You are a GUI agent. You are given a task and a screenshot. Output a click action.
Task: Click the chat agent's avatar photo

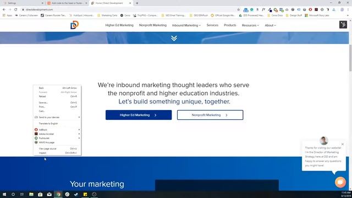pyautogui.click(x=324, y=141)
